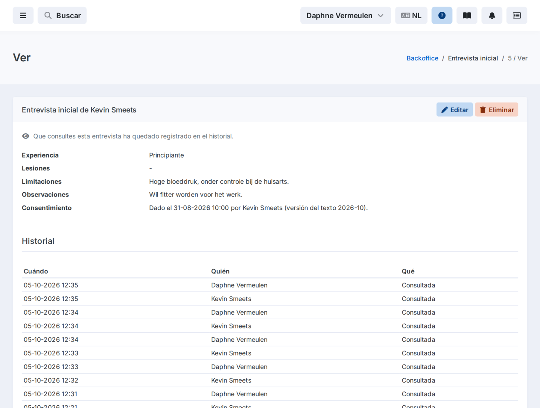Expand the Daphne Vermeulen user dropdown

(x=346, y=16)
